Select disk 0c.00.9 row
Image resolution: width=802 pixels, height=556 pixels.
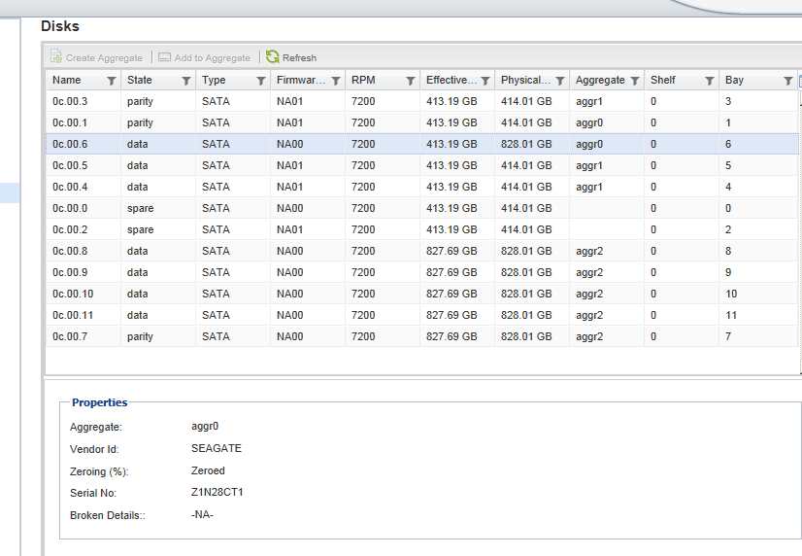422,272
